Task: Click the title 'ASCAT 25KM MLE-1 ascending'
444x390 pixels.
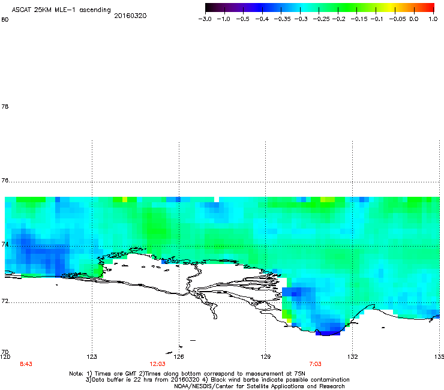Action: [61, 10]
